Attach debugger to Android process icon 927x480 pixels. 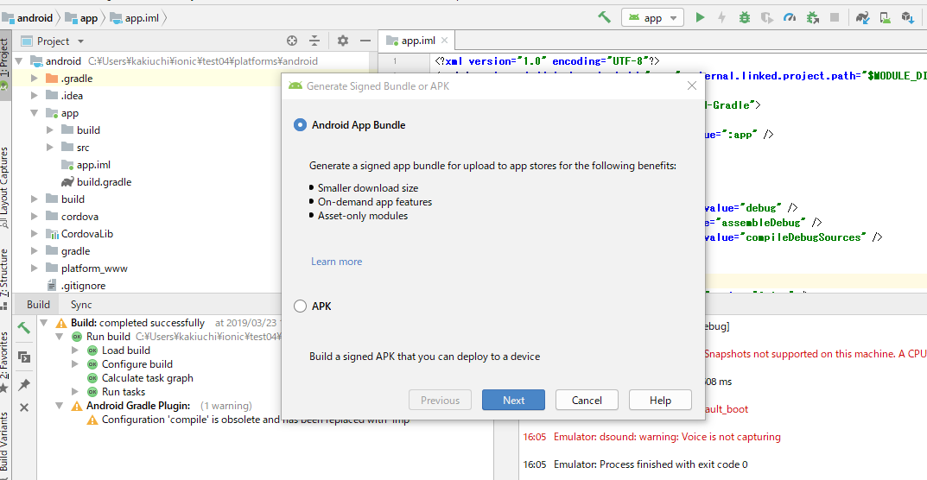click(x=812, y=18)
